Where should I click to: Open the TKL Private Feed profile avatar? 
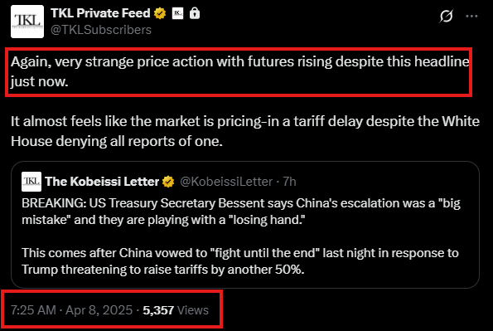[x=27, y=22]
